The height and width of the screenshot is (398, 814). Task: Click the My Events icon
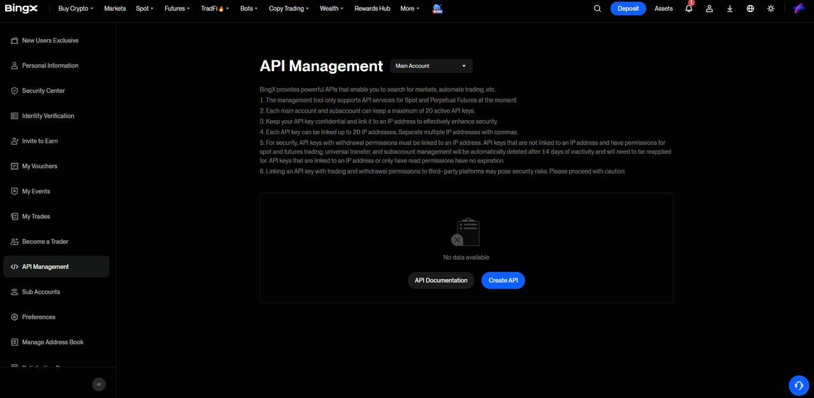15,191
